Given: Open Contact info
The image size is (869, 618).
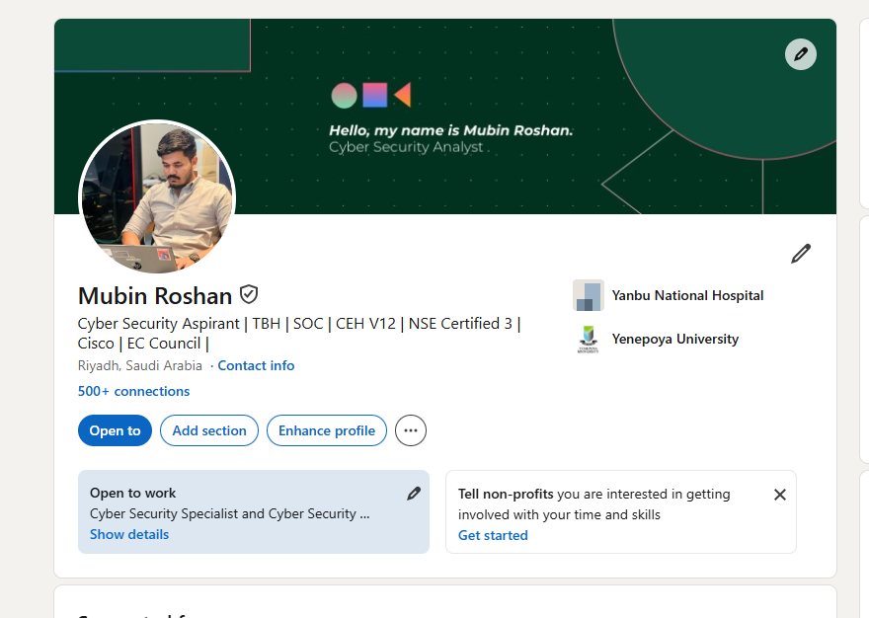Looking at the screenshot, I should coord(256,365).
